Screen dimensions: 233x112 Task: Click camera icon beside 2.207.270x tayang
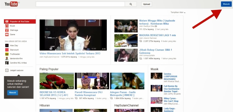(141, 41)
